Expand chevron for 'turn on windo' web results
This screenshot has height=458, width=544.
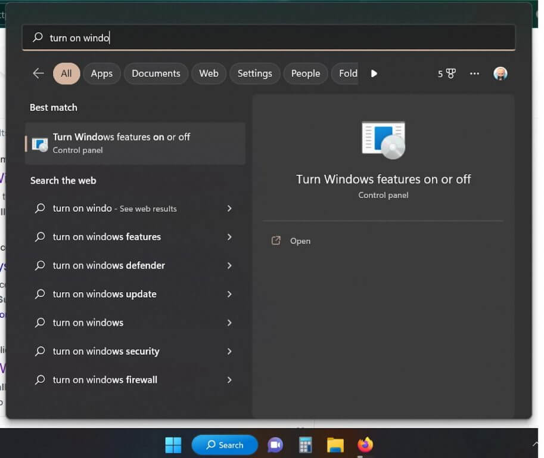point(229,208)
